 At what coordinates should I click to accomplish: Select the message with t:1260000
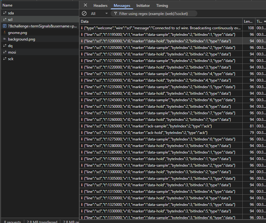pyautogui.click(x=173, y=120)
